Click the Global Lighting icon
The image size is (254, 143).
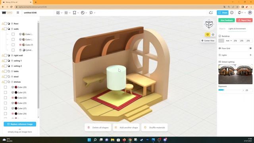point(219,62)
